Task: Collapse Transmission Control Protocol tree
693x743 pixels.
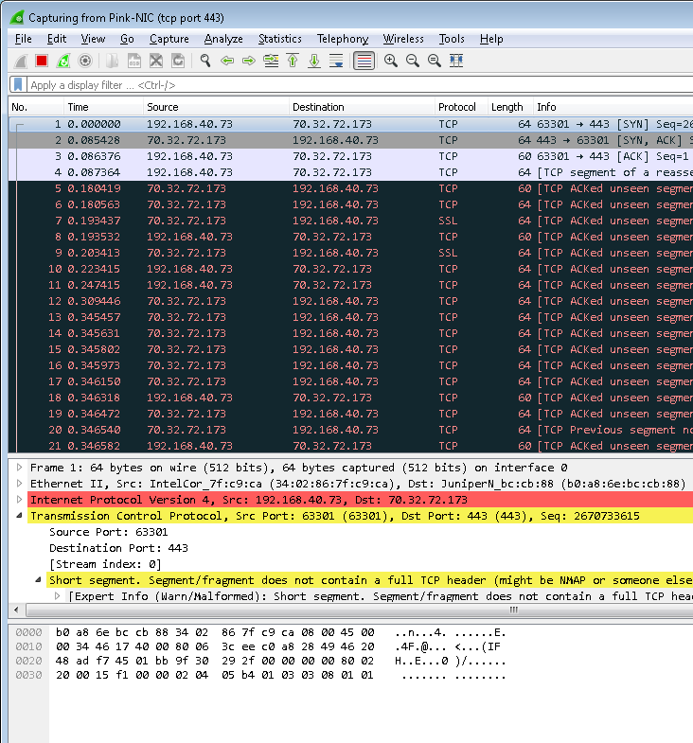Action: pyautogui.click(x=20, y=516)
